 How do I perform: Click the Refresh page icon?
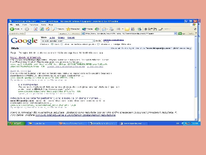pos(42,29)
